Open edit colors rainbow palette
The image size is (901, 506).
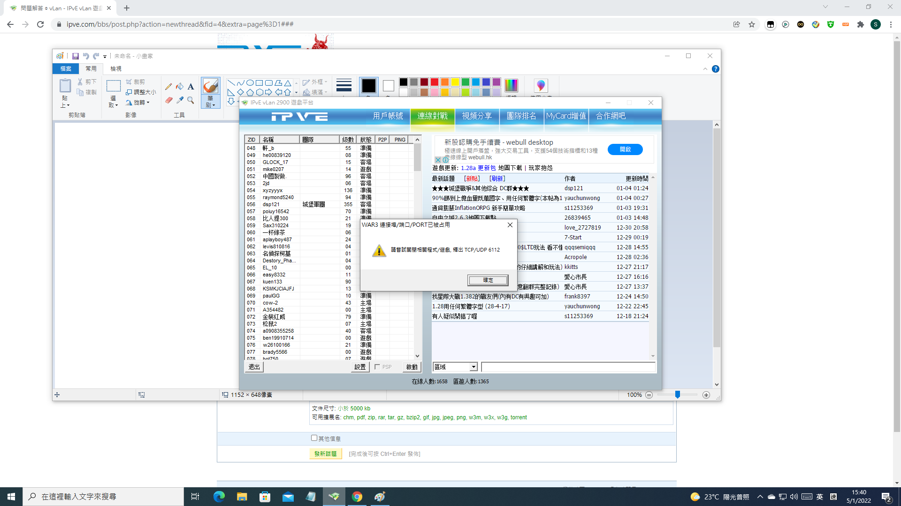[x=511, y=85]
